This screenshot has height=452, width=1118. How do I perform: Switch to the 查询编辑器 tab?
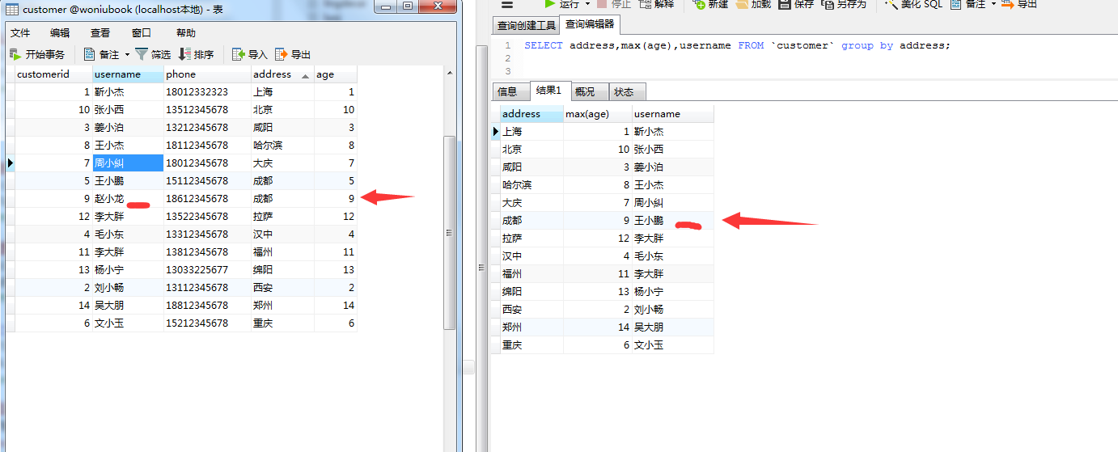tap(590, 24)
